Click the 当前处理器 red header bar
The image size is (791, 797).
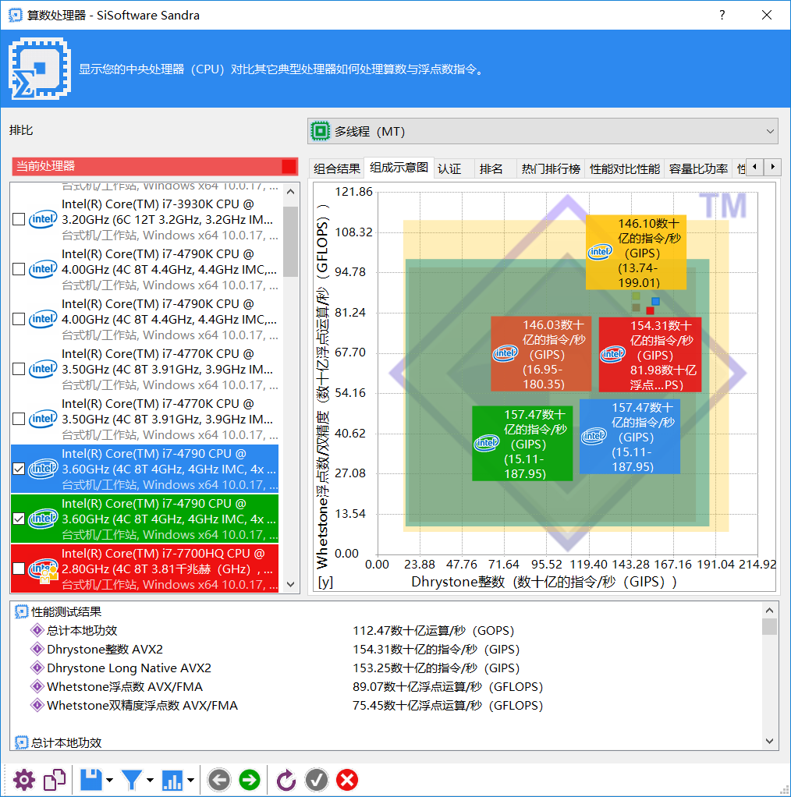(154, 166)
